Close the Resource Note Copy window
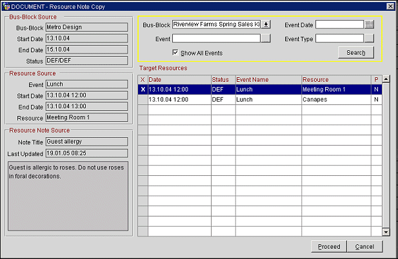Viewport: 398px width, 259px height. point(390,6)
